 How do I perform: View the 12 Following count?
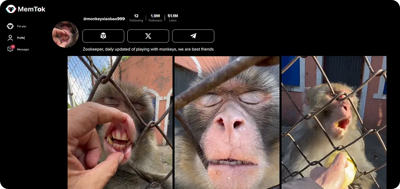[136, 18]
